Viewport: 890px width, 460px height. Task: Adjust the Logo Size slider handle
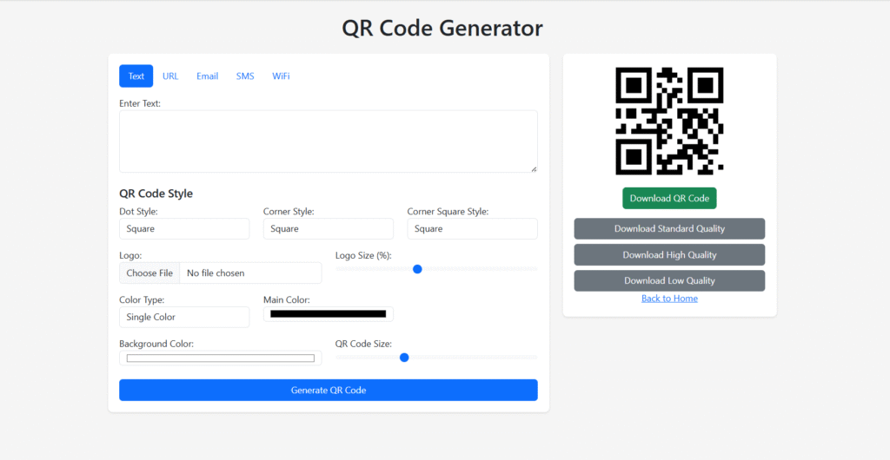pos(418,269)
